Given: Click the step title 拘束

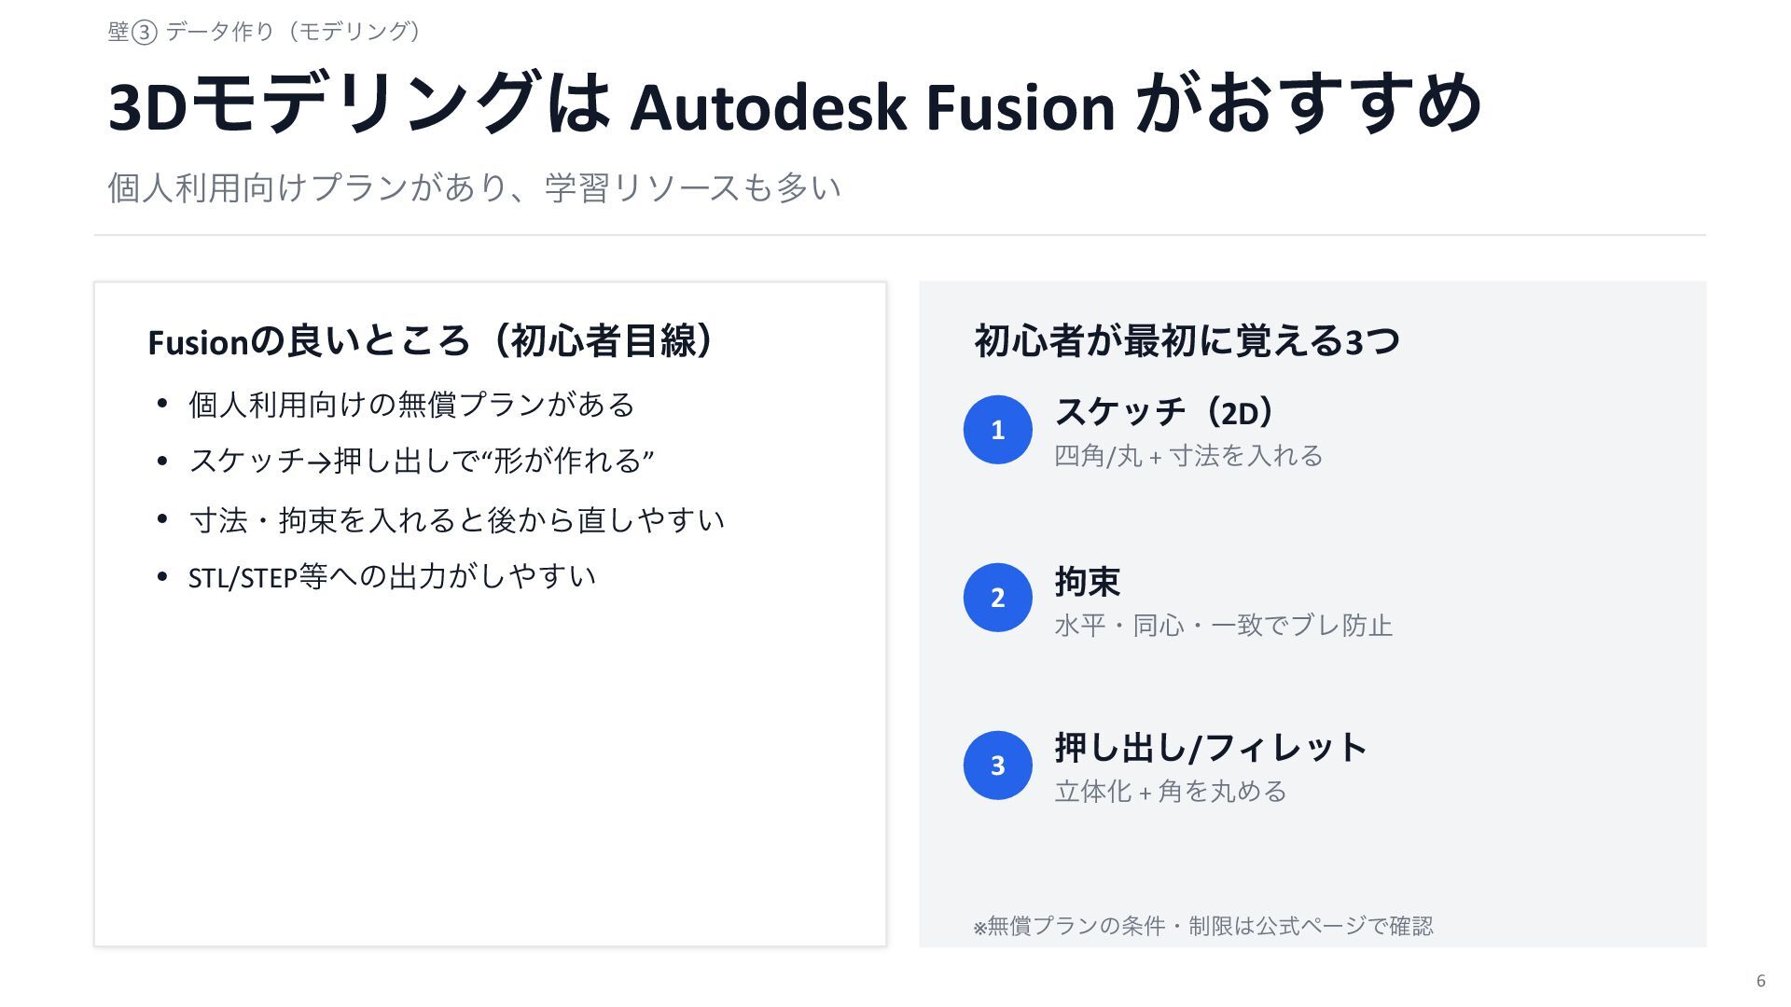Looking at the screenshot, I should pos(1088,581).
